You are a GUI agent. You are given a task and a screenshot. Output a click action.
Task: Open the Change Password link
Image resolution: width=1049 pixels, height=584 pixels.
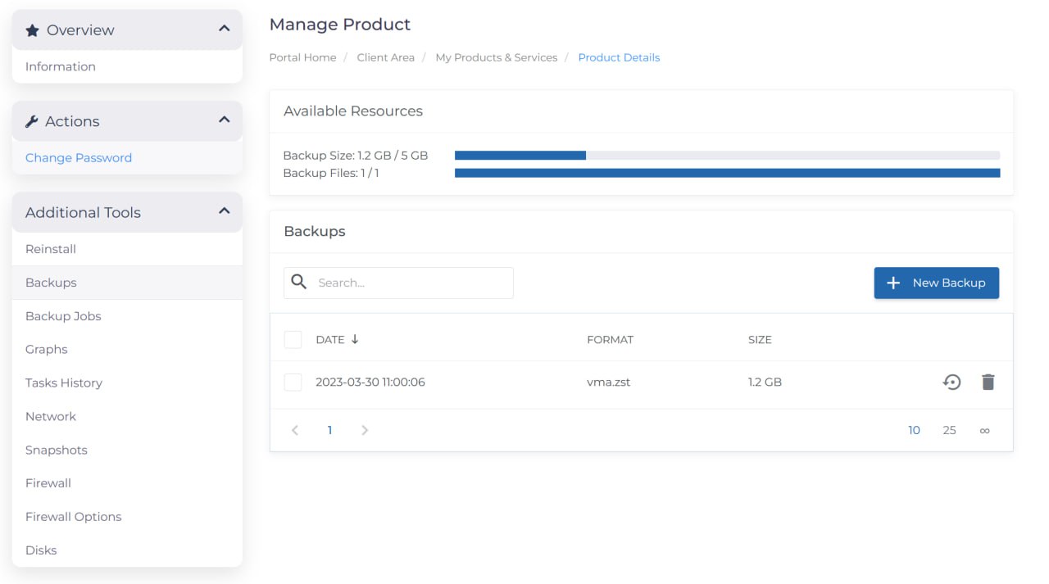tap(79, 158)
